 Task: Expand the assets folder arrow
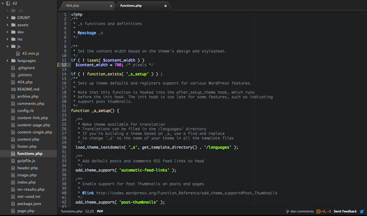click(x=7, y=25)
